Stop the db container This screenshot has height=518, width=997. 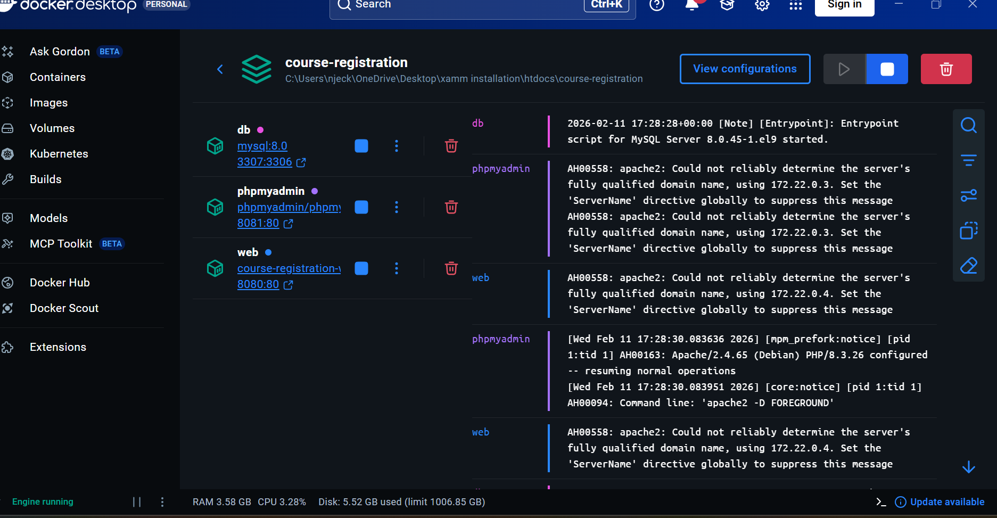coord(361,146)
